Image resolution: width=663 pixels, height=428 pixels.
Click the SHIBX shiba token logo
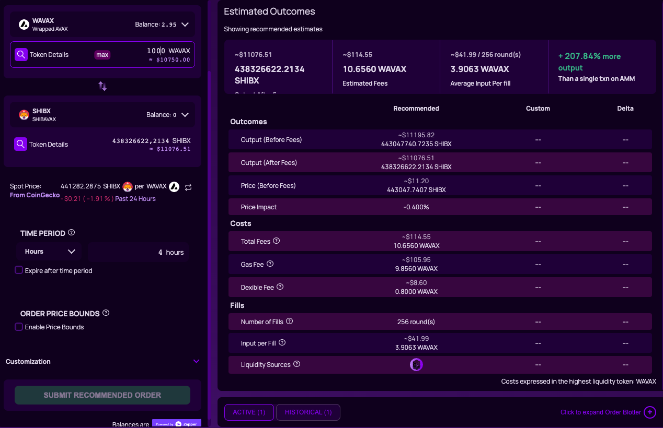(24, 115)
